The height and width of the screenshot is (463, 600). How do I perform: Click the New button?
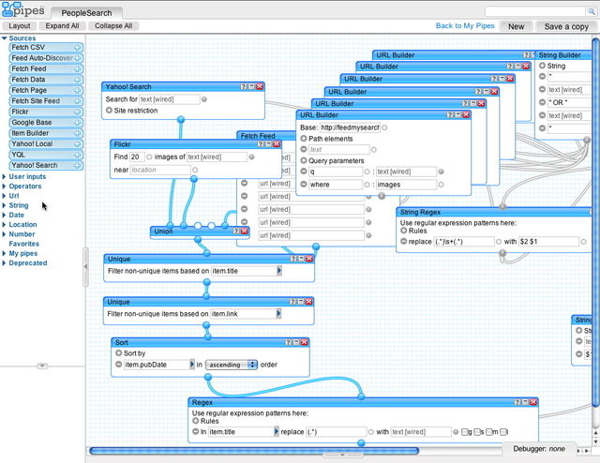coord(516,26)
